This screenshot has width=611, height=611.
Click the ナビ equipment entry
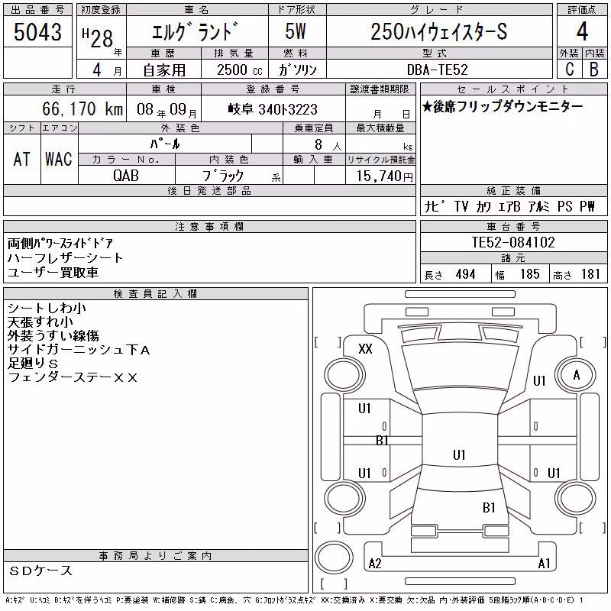click(x=435, y=206)
